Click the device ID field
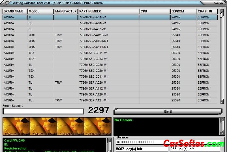Image resolution: width=227 pixels, height=152 pixels. (142, 142)
